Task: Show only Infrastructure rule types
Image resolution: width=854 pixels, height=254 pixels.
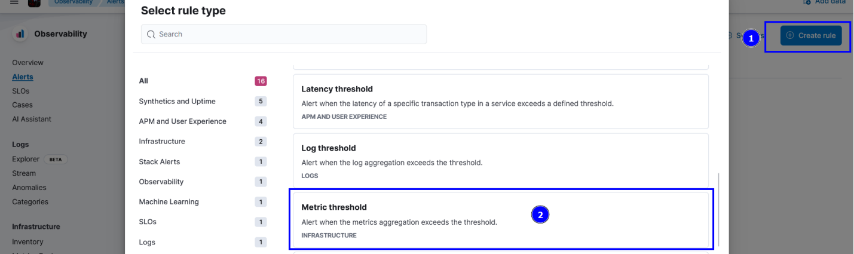Action: (x=162, y=141)
